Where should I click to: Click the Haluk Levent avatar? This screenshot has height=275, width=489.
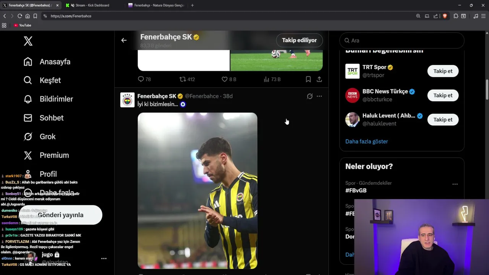pyautogui.click(x=352, y=120)
